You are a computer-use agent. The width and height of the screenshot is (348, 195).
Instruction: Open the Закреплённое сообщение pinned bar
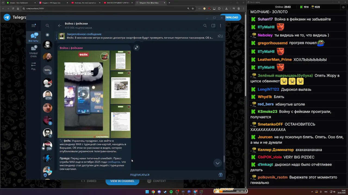point(136,36)
